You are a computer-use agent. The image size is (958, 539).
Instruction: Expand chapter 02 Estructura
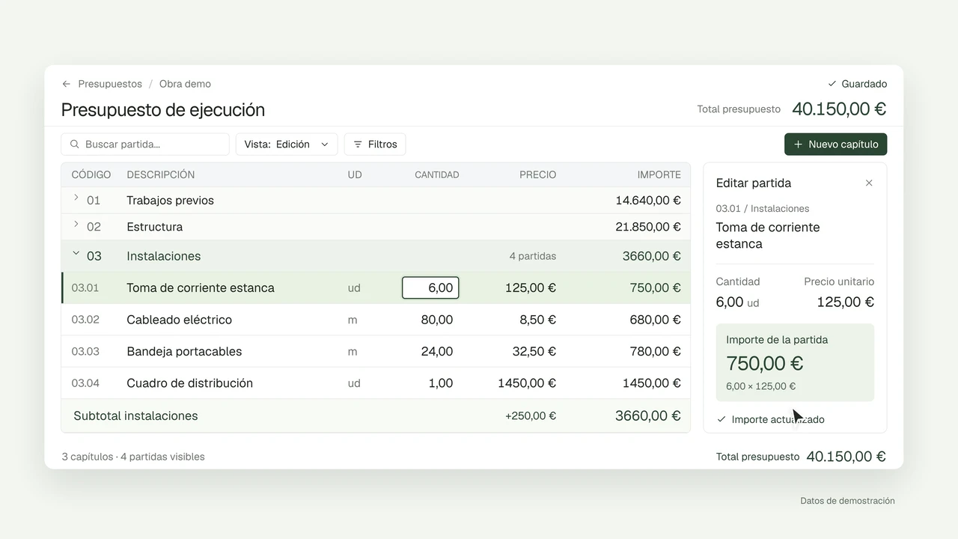click(76, 224)
